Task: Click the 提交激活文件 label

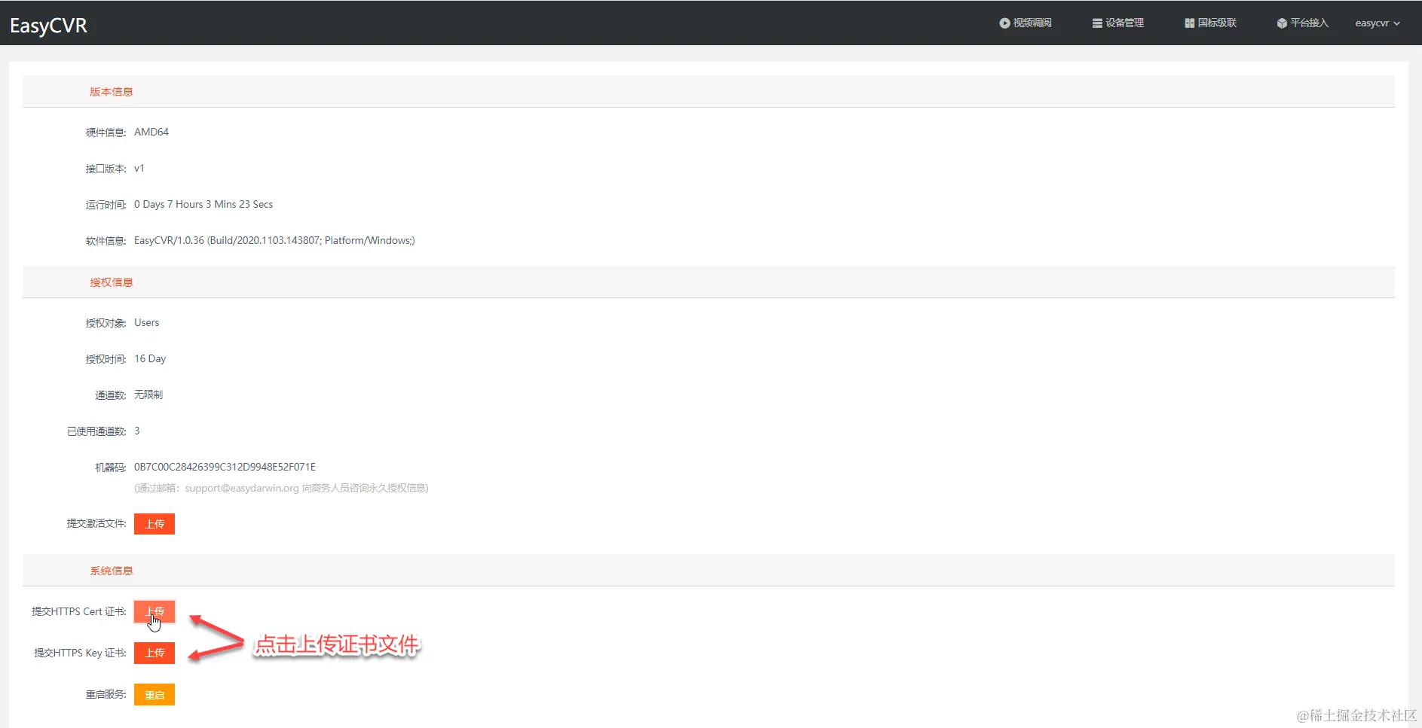Action: (96, 523)
